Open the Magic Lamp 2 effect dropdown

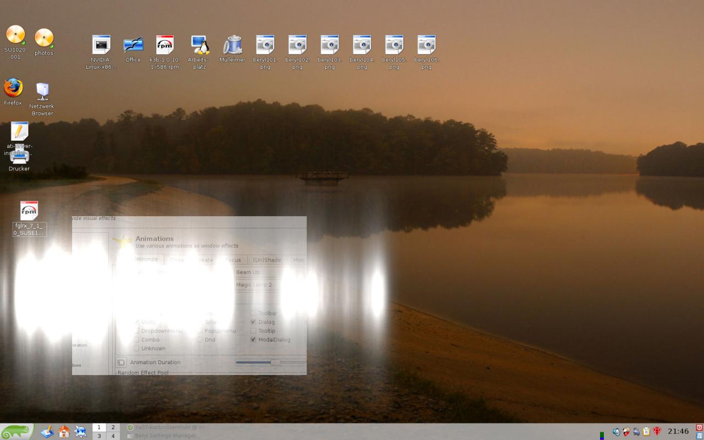tap(269, 285)
